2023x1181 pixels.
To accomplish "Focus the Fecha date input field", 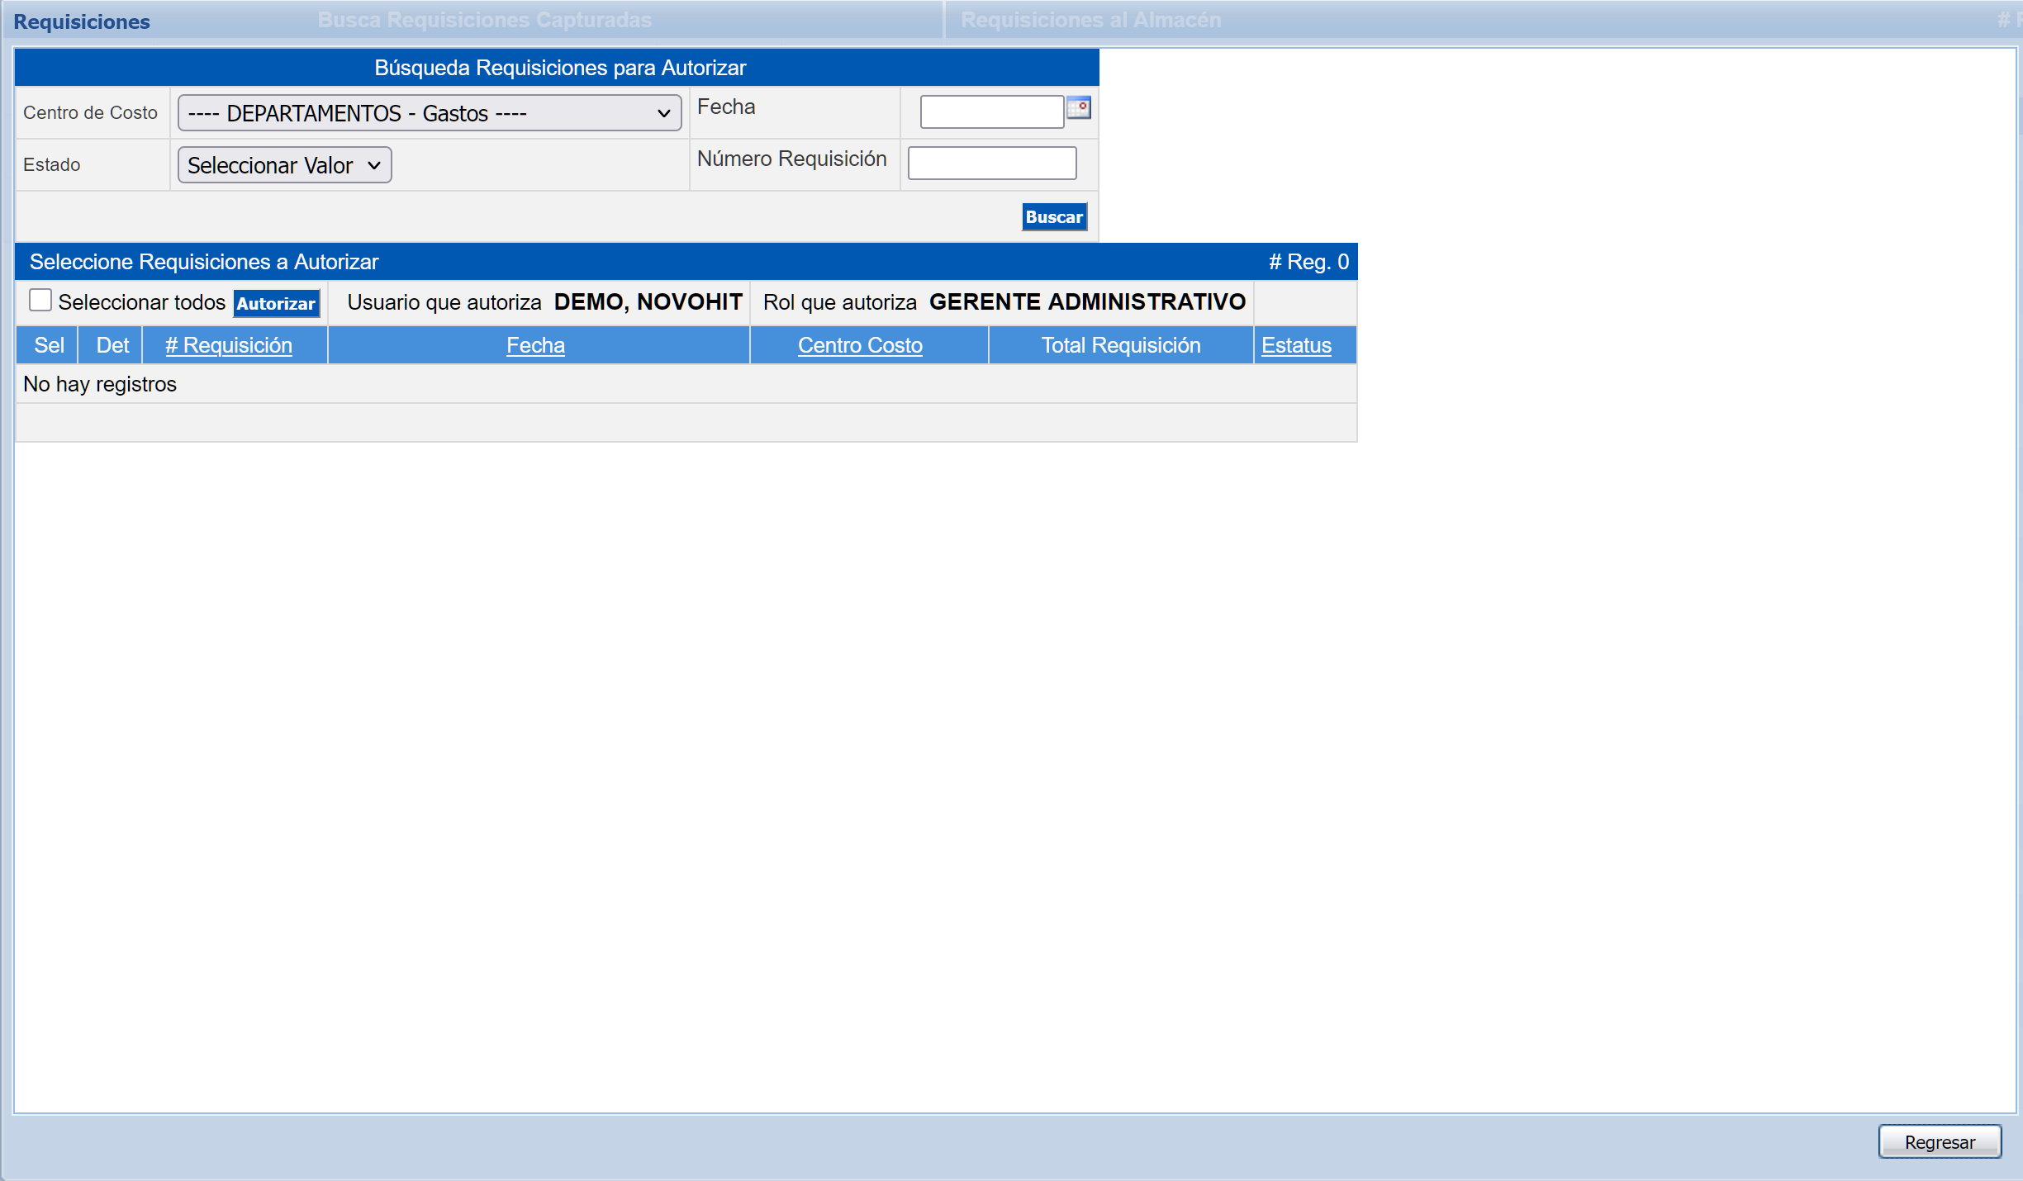I will 991,111.
